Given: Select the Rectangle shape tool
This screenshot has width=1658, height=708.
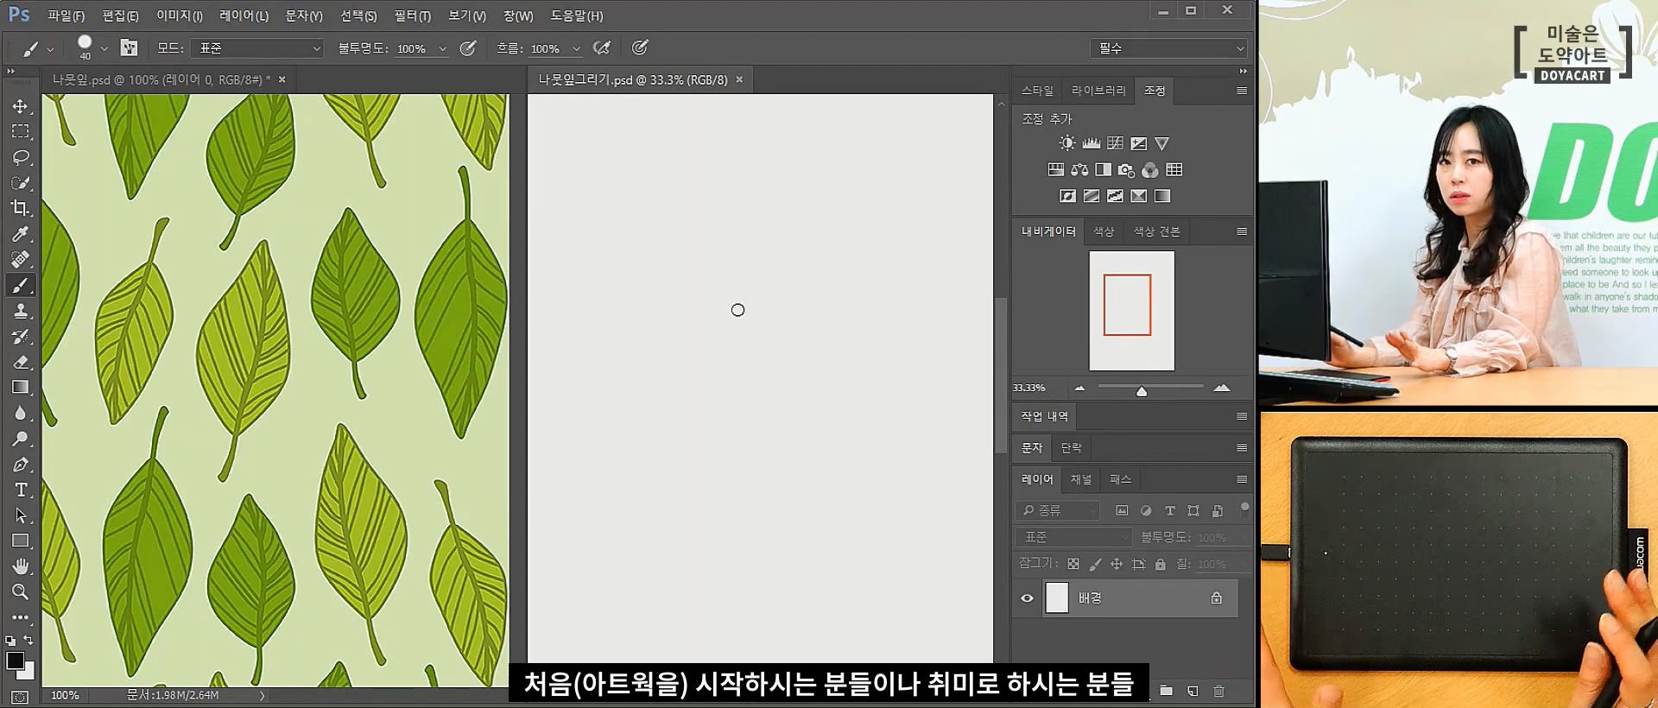Looking at the screenshot, I should tap(21, 540).
